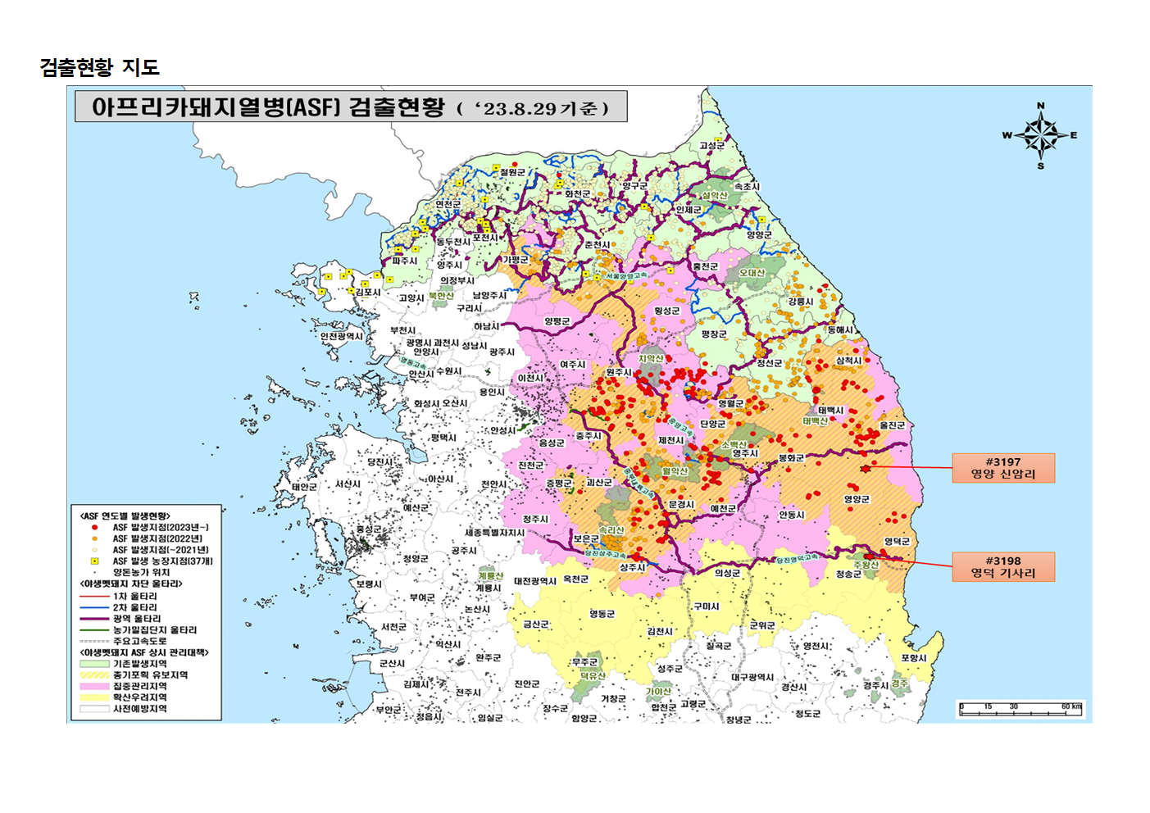Click the orange 2022 outbreak legend dot
Screen dimensions: 1150x813
(95, 539)
